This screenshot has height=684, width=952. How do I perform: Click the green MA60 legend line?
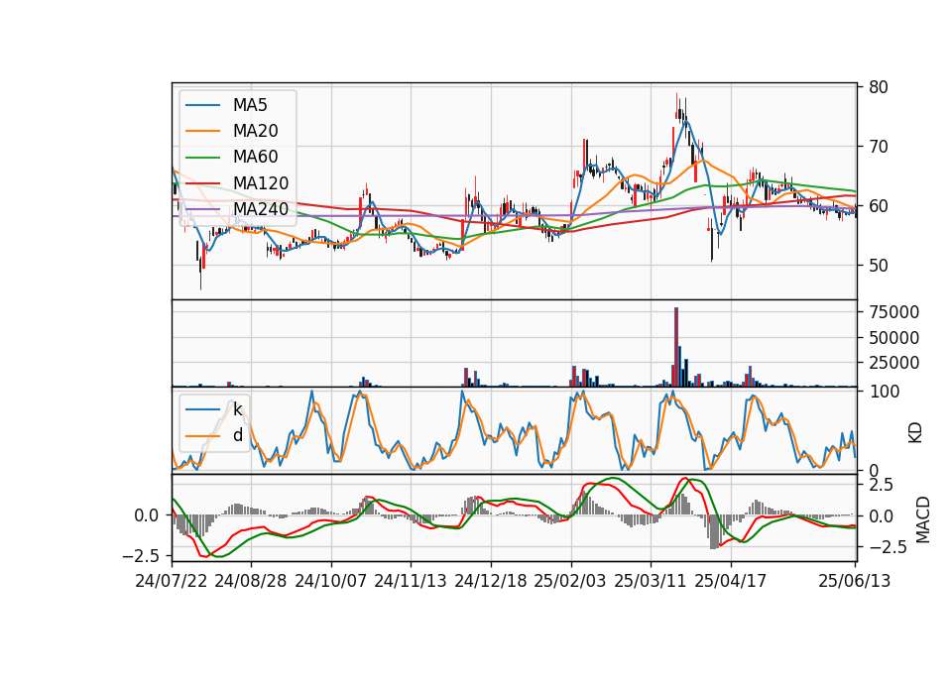point(202,158)
